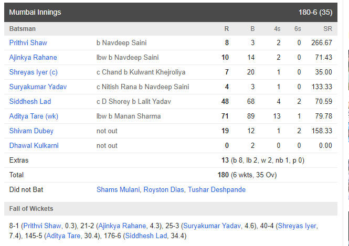Screen dimensions: 349x246
Task: Open Shreyas Iyer link in Fall of Wickets
Action: 297,226
